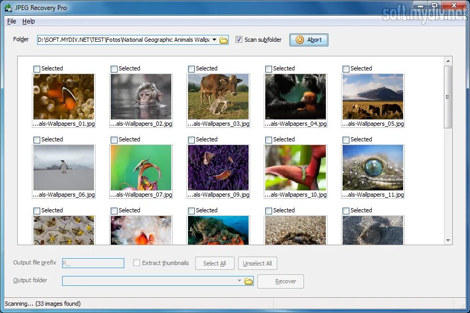Image resolution: width=470 pixels, height=313 pixels.
Task: Check Selected box for Wallpapers_01.jpg
Action: [x=37, y=69]
